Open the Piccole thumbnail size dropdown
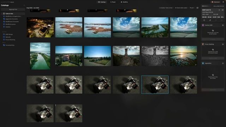 (x=192, y=8)
